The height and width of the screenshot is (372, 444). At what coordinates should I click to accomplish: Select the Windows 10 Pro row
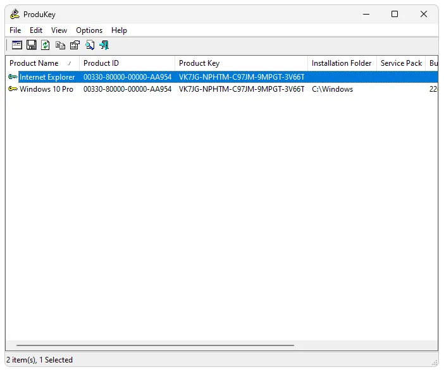pyautogui.click(x=222, y=89)
